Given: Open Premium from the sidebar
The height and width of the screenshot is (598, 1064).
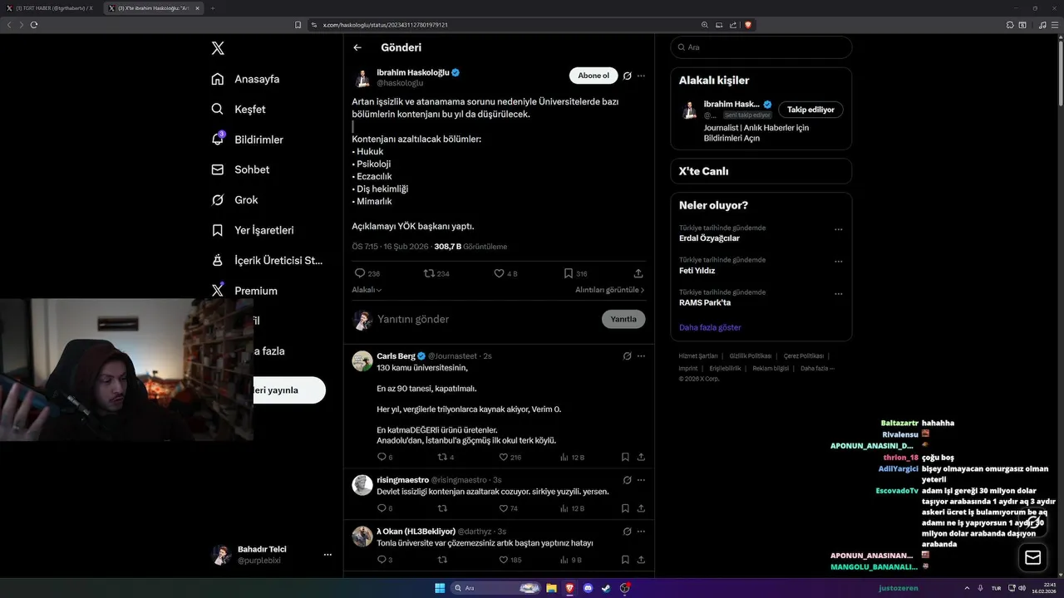Looking at the screenshot, I should click(244, 291).
